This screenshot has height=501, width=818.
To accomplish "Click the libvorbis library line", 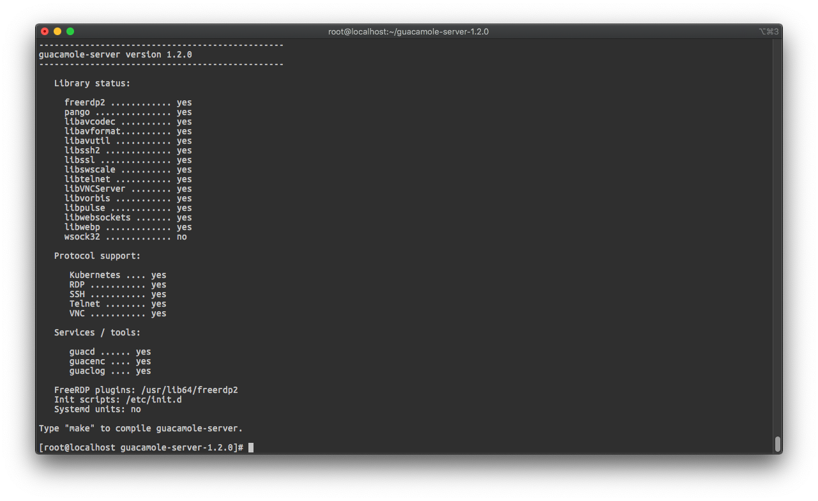I will point(128,198).
